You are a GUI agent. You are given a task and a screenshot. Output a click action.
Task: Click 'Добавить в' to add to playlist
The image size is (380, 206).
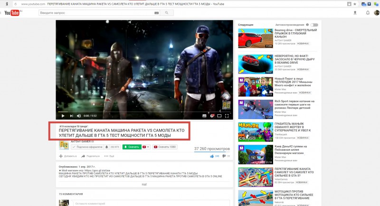(x=68, y=156)
